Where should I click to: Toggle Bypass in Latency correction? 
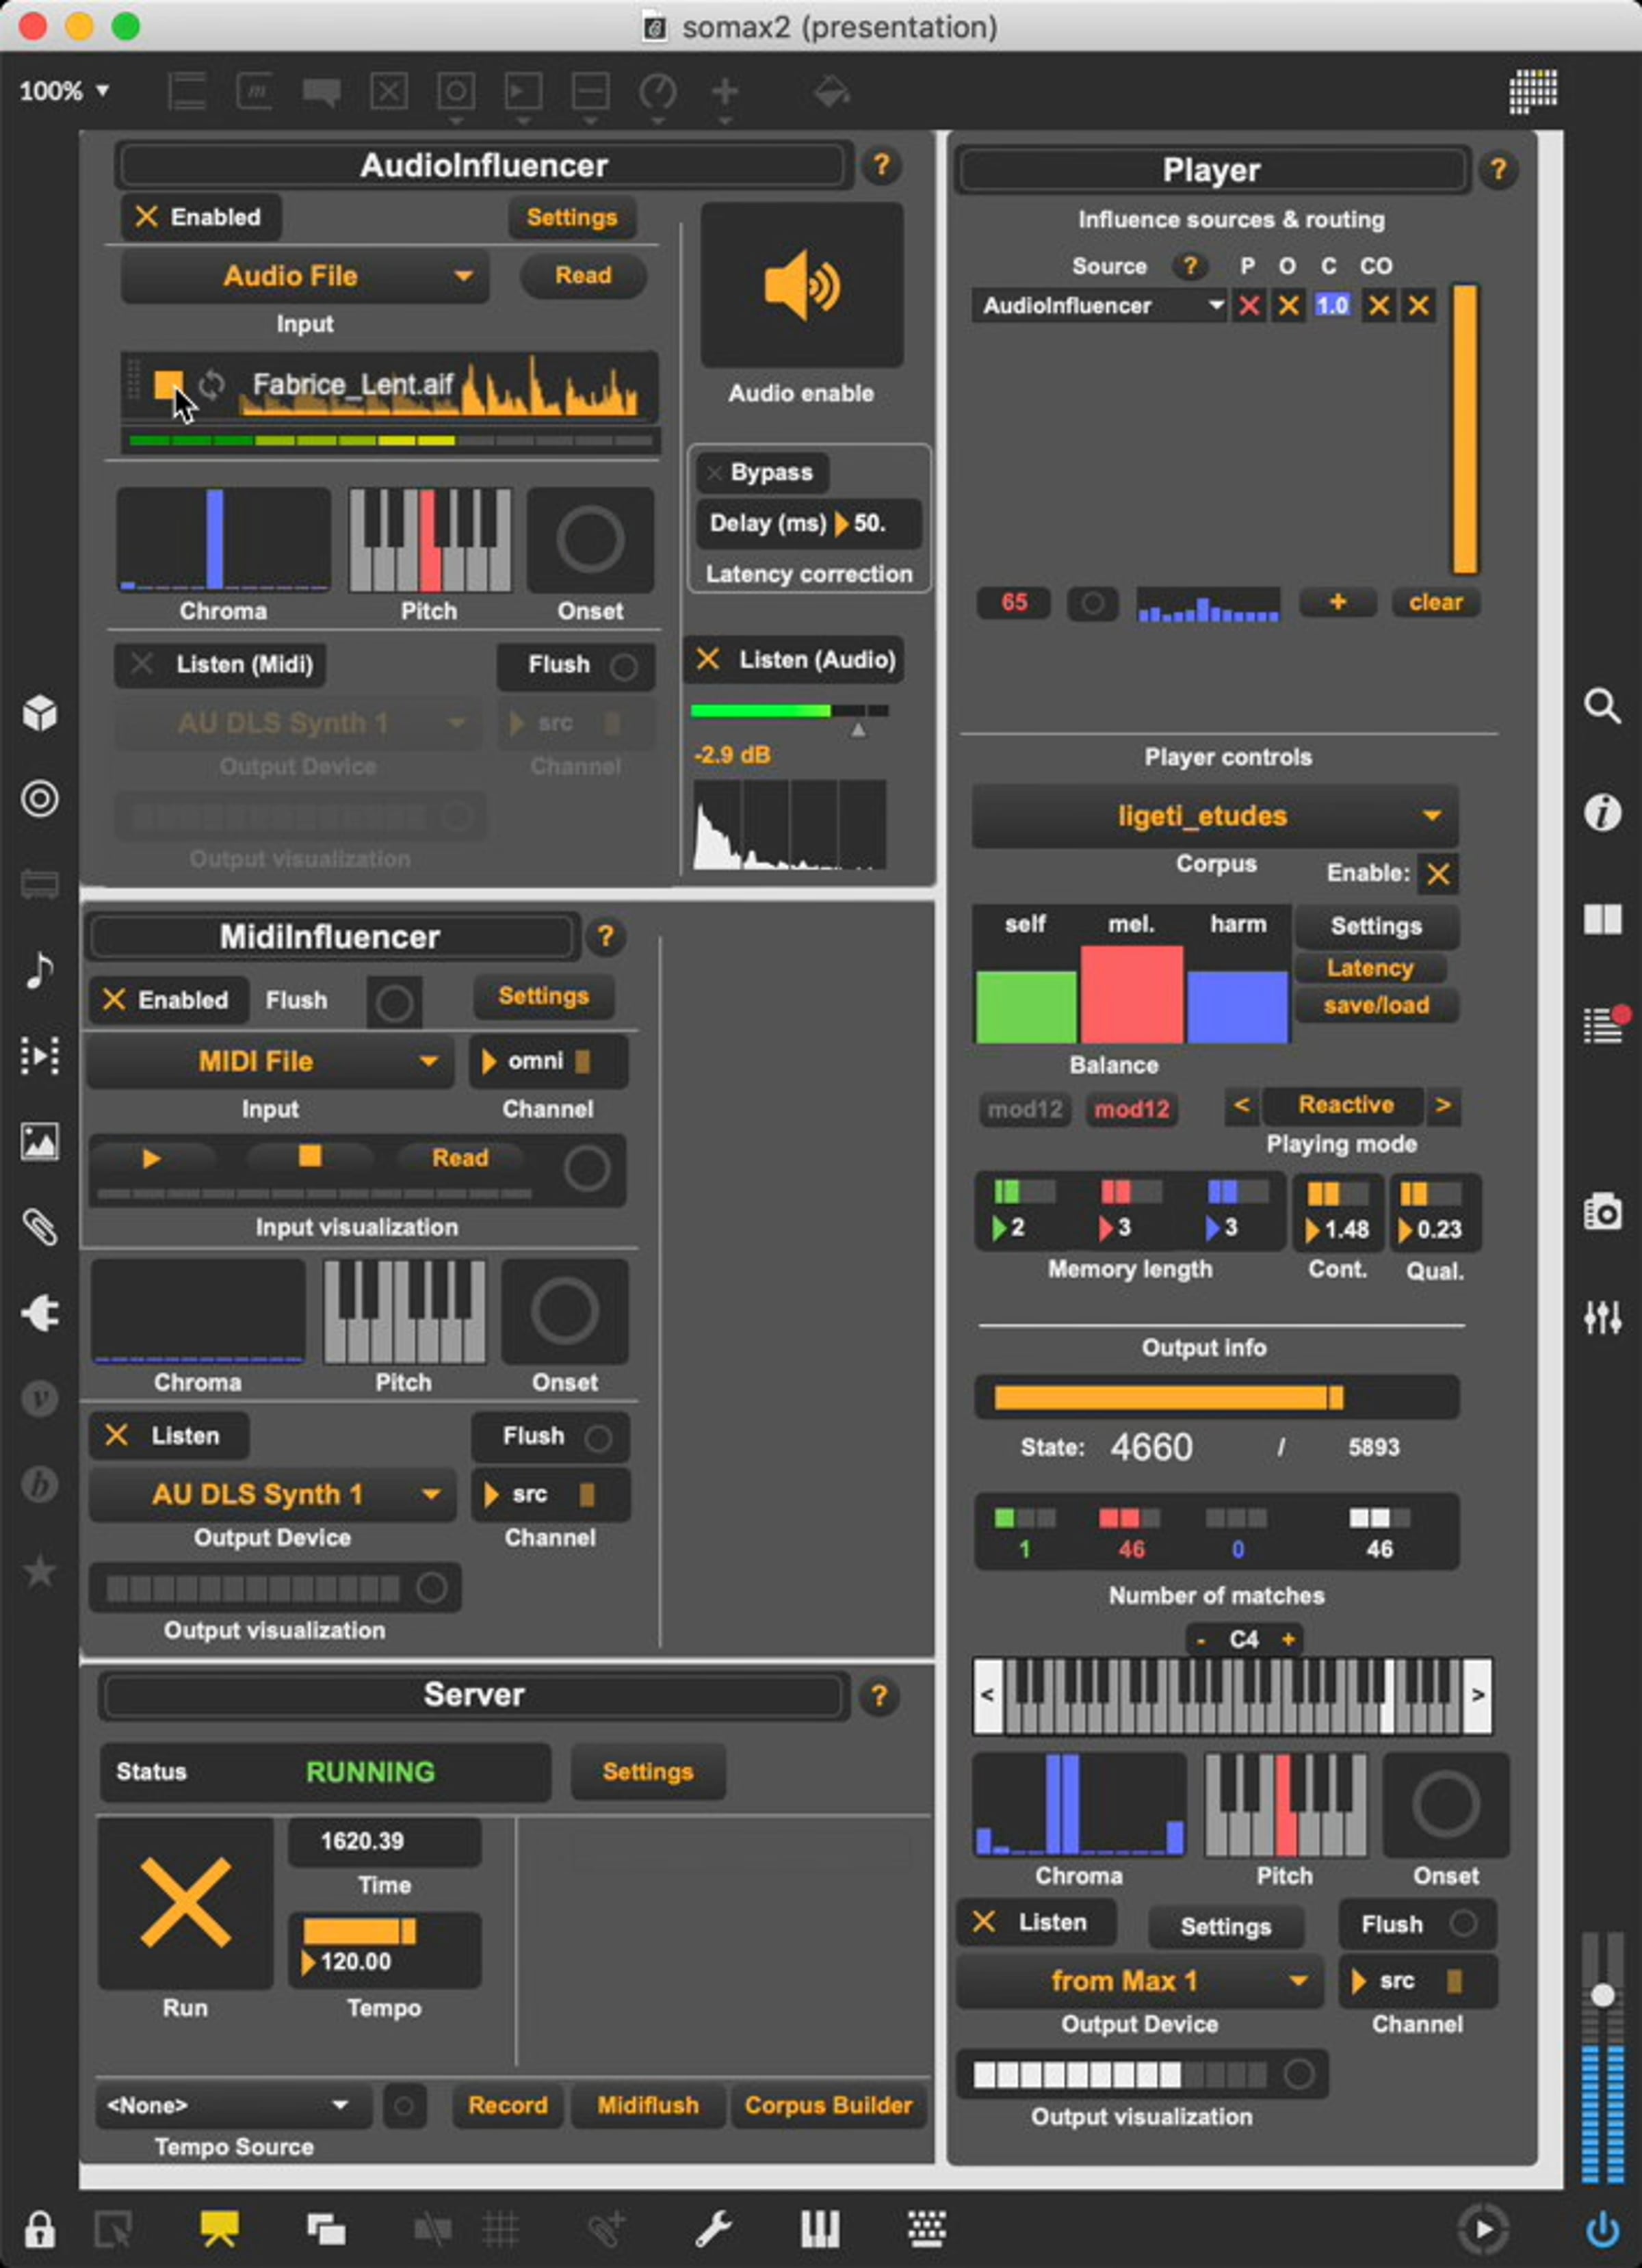coord(714,473)
